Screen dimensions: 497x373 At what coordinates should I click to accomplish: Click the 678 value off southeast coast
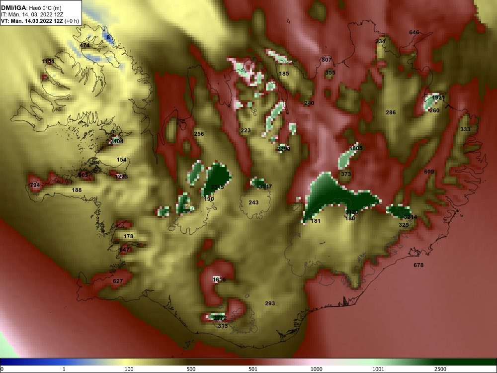(418, 265)
